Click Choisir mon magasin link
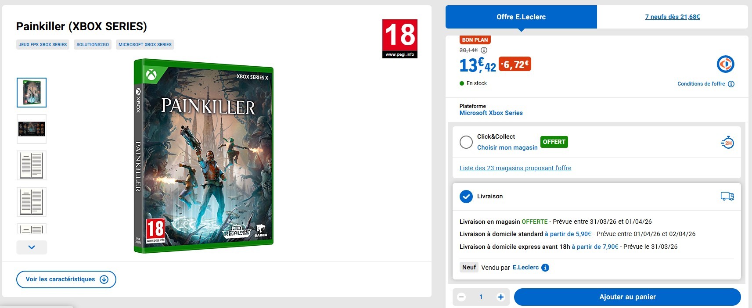The width and height of the screenshot is (752, 308). click(507, 147)
